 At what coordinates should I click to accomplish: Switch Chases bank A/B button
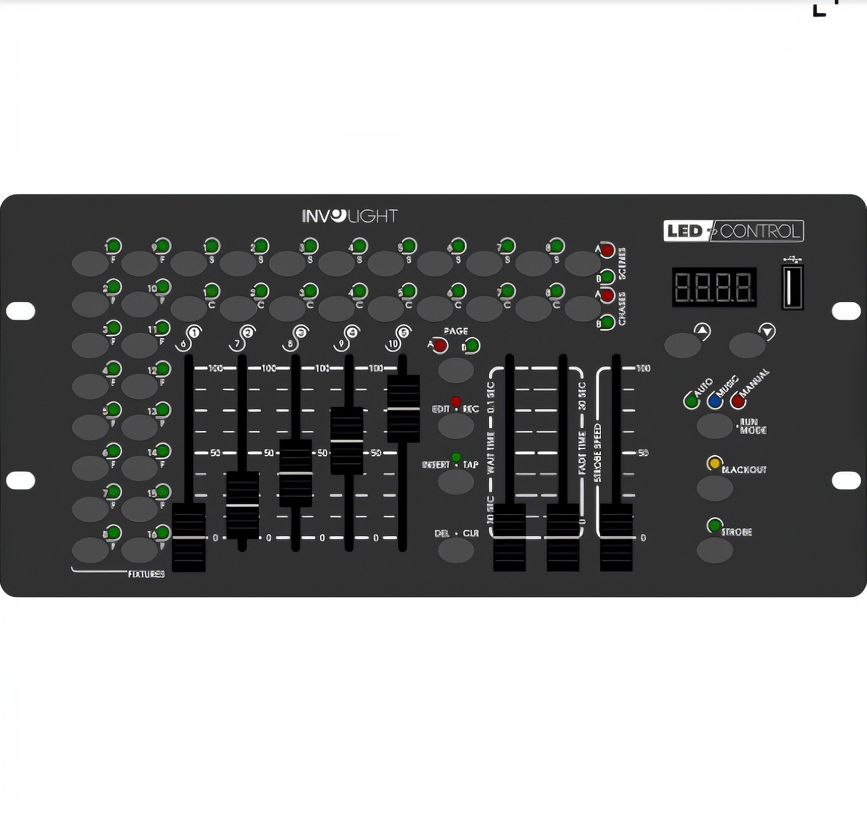(x=582, y=309)
